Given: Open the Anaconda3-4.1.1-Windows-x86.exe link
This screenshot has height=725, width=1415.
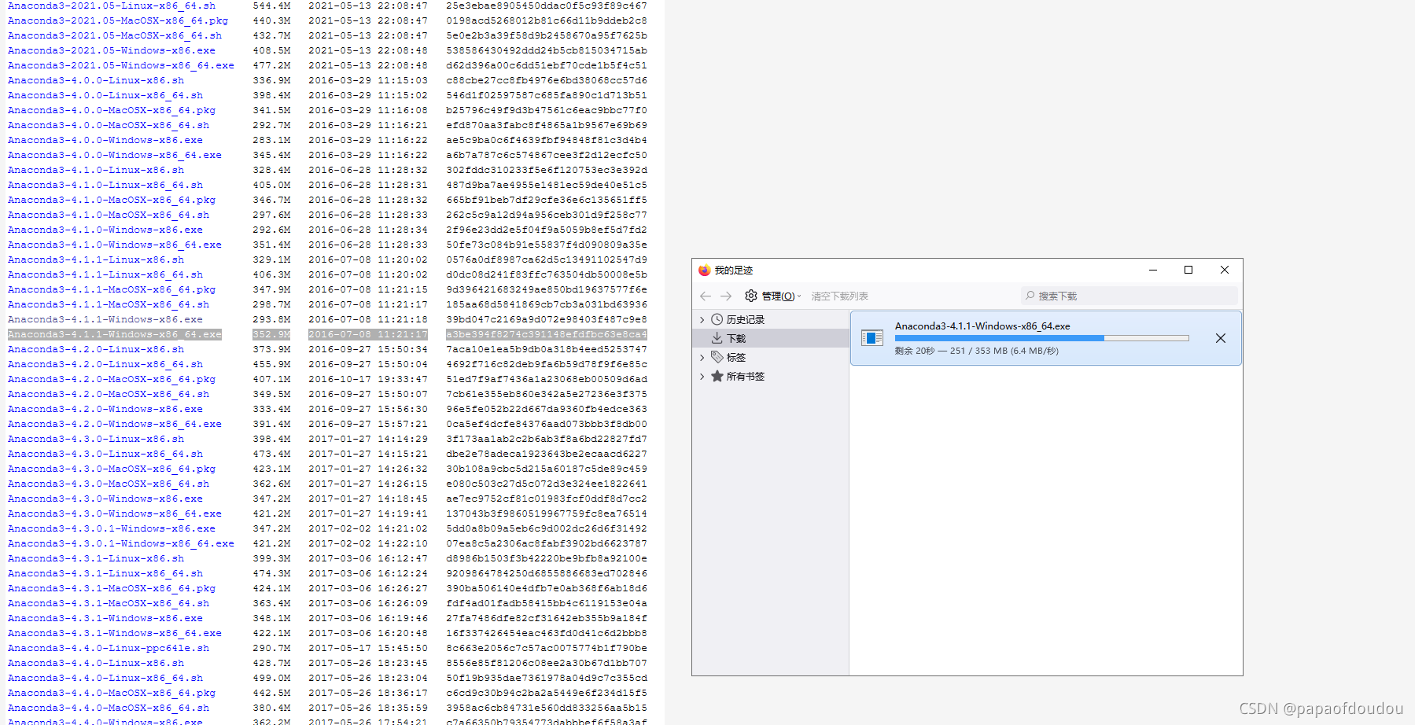Looking at the screenshot, I should (x=105, y=319).
